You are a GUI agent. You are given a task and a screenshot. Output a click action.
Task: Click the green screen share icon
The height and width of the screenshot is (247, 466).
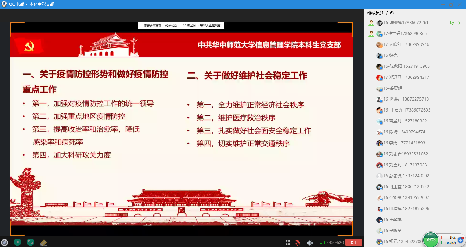pos(30,242)
